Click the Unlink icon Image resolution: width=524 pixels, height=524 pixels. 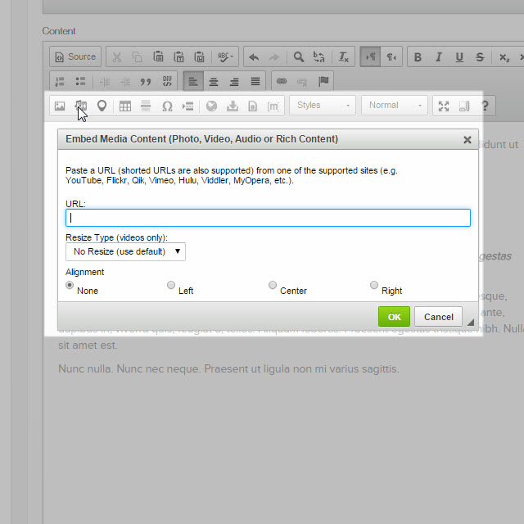pyautogui.click(x=302, y=82)
